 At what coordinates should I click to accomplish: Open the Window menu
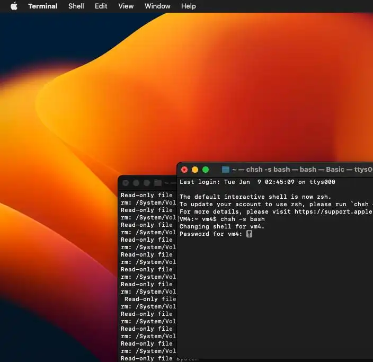pyautogui.click(x=157, y=6)
